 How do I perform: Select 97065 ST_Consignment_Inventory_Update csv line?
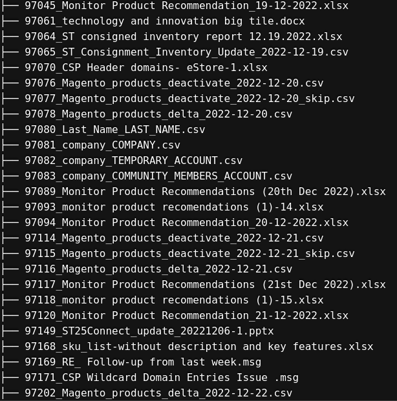[x=186, y=52]
